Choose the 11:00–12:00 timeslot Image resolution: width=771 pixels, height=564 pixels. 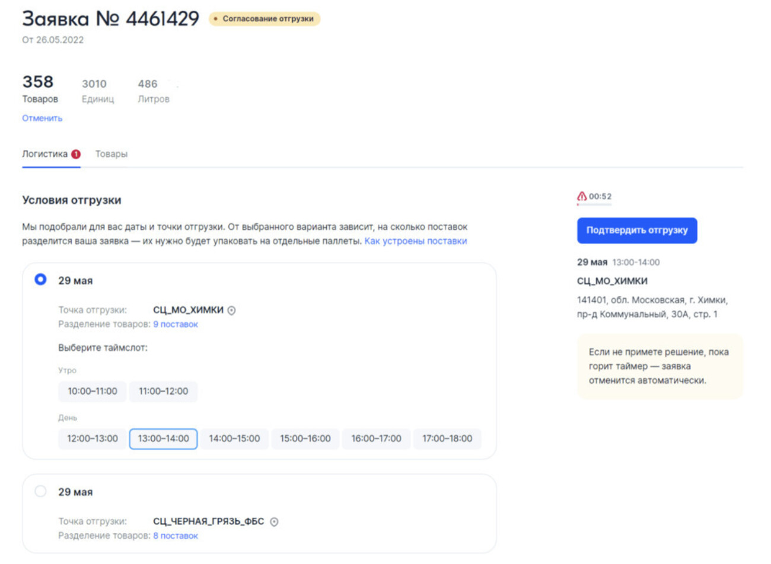tap(163, 392)
